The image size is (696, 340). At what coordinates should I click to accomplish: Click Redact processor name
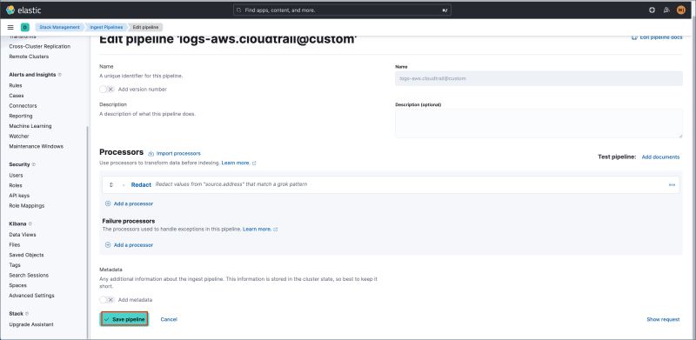pos(141,184)
